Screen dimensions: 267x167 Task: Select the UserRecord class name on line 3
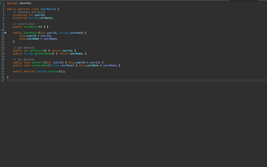pos(48,9)
